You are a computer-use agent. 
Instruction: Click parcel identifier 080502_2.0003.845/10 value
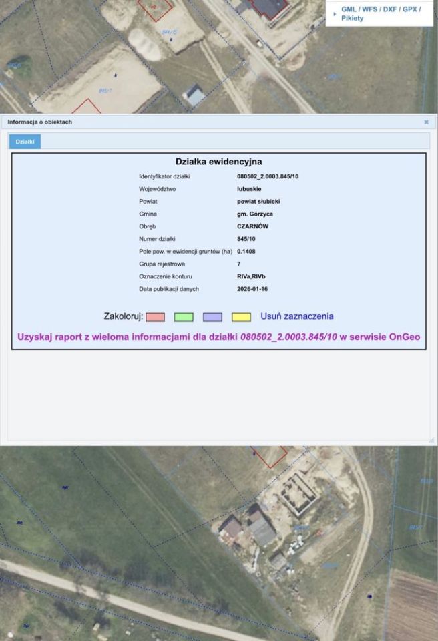point(268,176)
